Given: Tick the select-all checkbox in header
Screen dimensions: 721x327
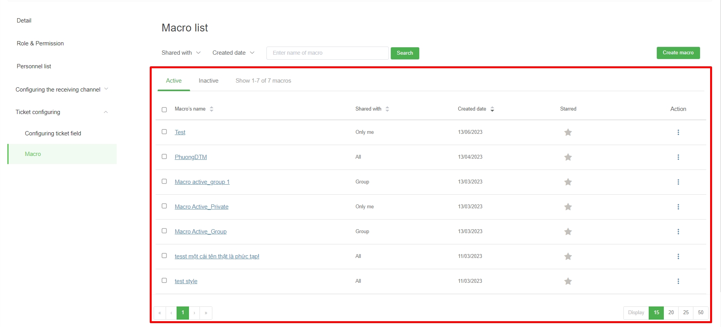Looking at the screenshot, I should click(x=164, y=110).
